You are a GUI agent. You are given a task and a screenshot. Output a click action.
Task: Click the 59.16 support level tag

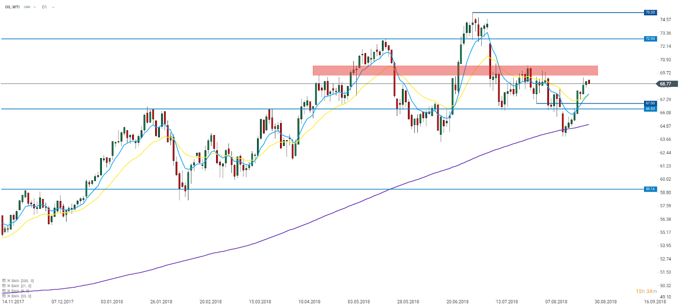pos(650,189)
